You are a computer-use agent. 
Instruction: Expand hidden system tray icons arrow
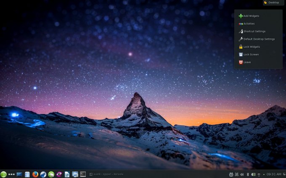(264, 175)
